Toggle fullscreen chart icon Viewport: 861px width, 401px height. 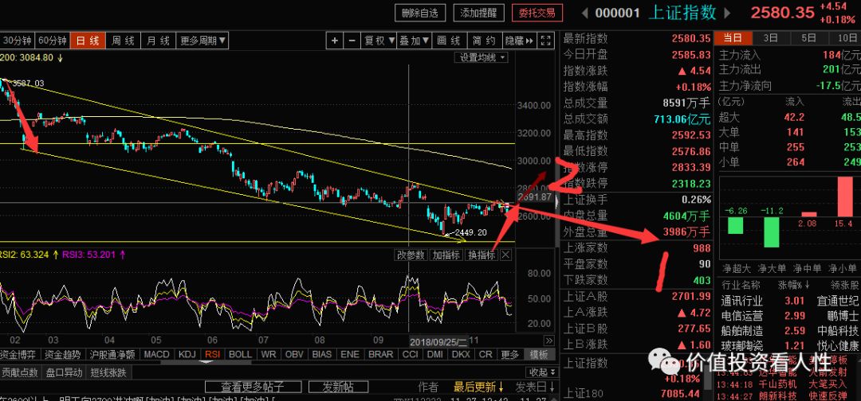click(545, 41)
